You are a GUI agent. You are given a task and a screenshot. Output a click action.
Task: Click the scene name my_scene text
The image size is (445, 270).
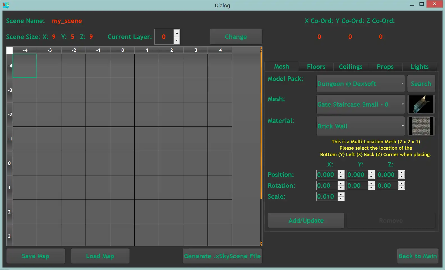point(67,21)
